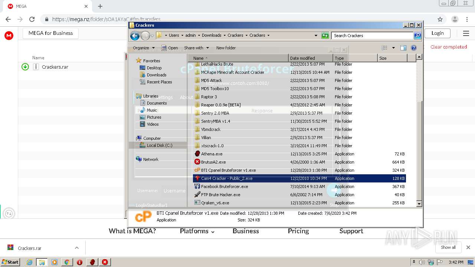This screenshot has width=475, height=267.
Task: Select FTP Brute Hacker.exe file icon
Action: [x=197, y=195]
